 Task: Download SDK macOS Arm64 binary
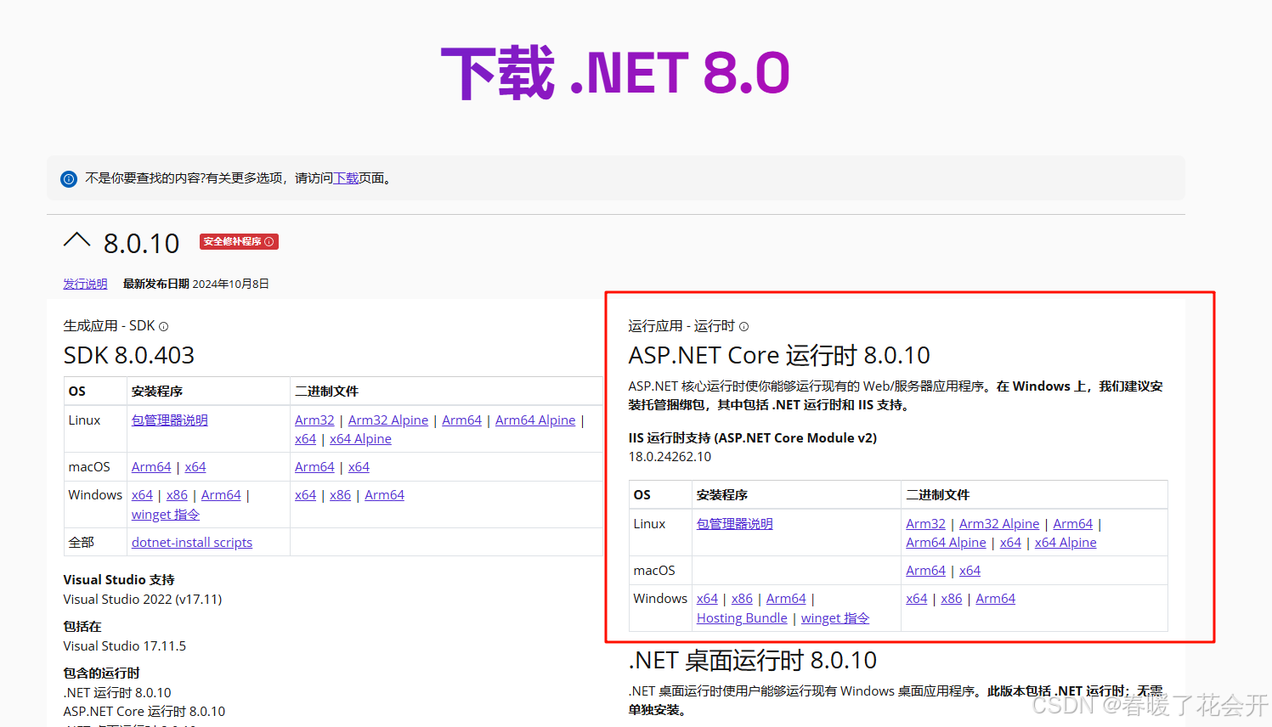(314, 467)
